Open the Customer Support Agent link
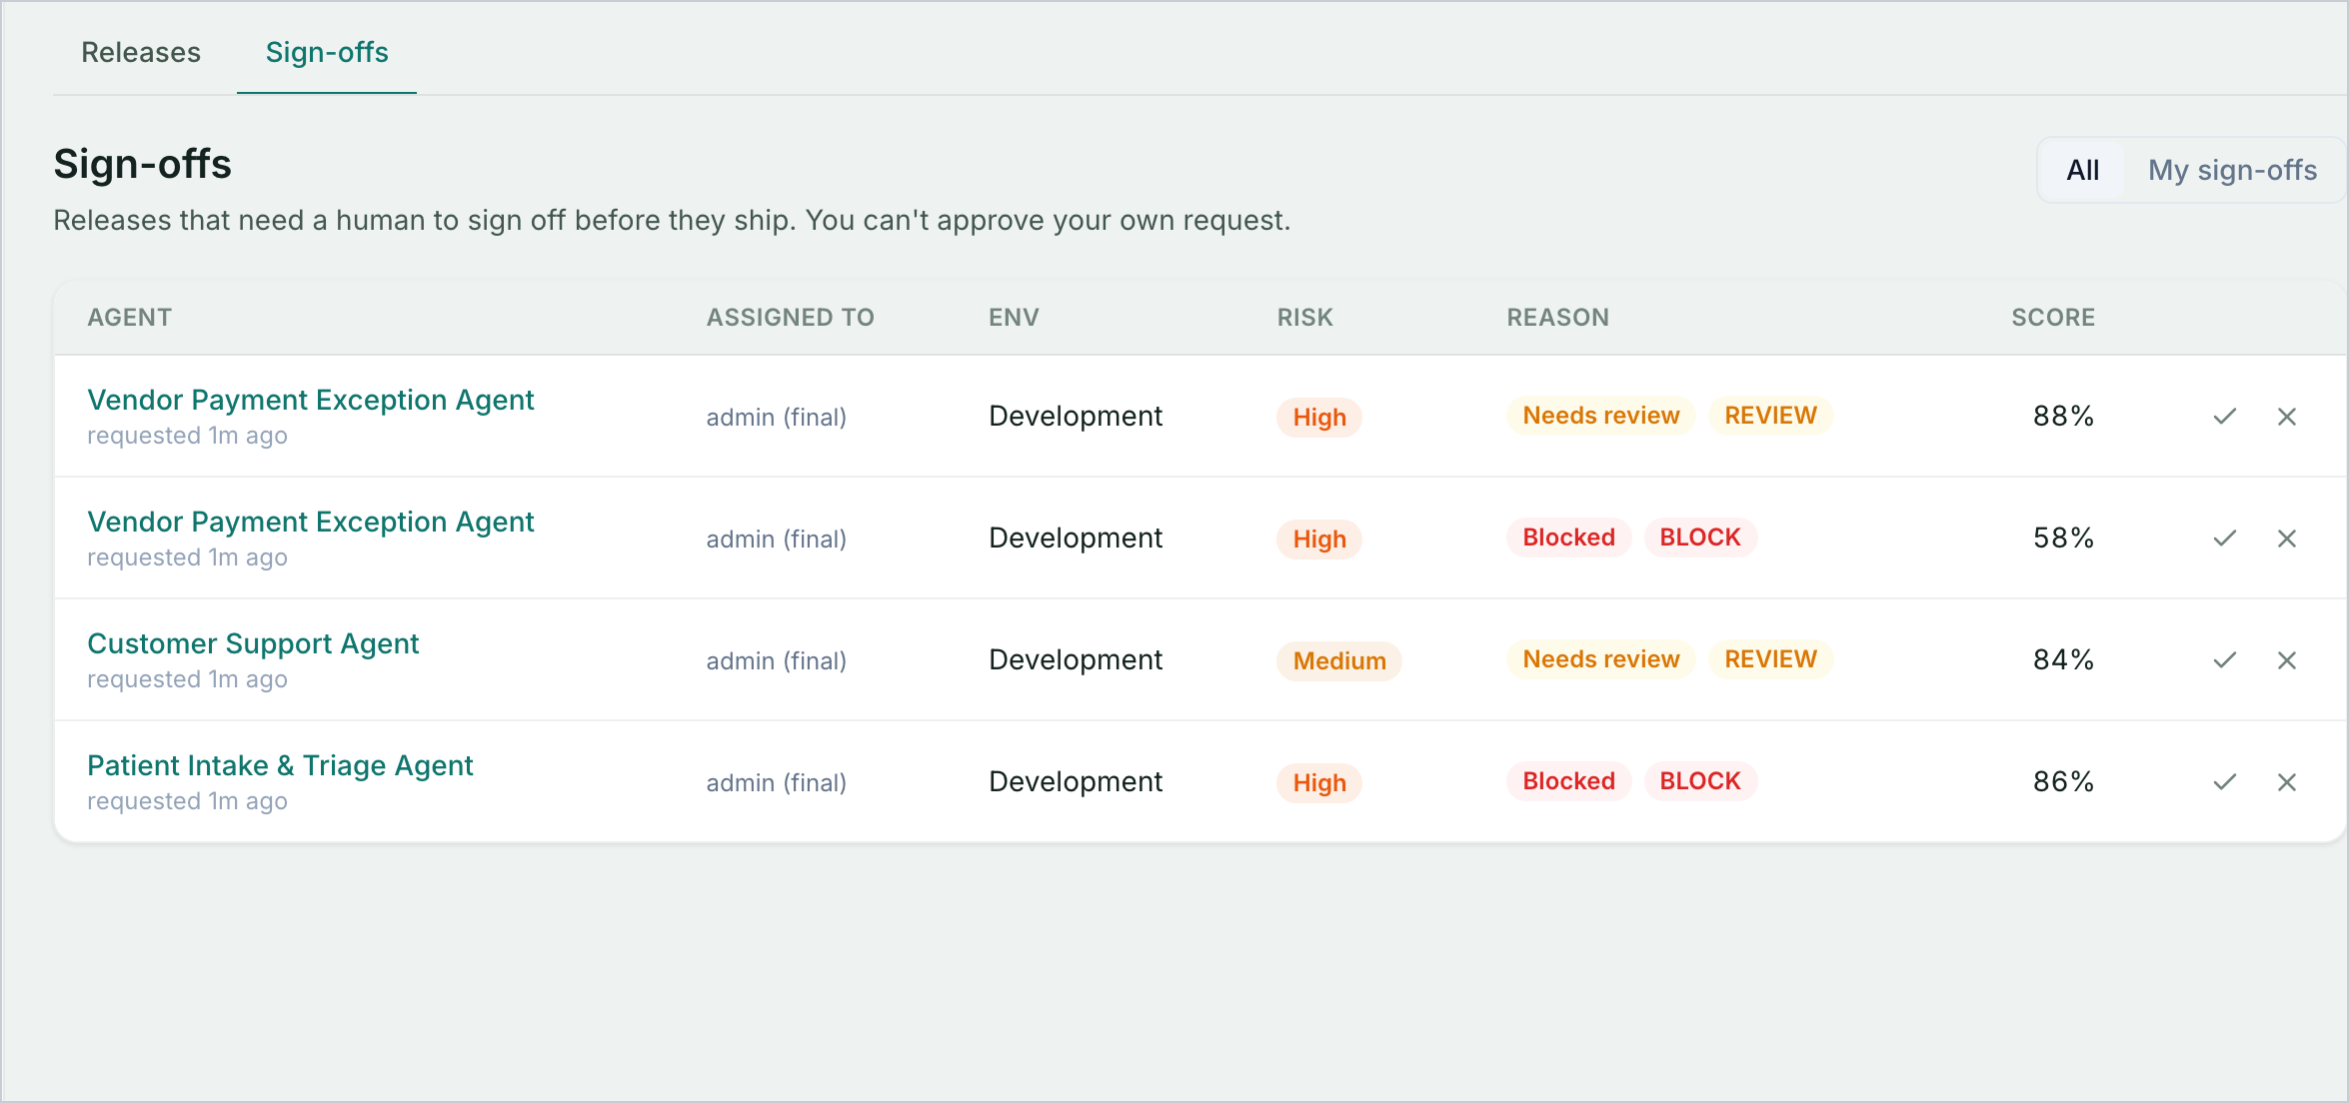The height and width of the screenshot is (1103, 2349). 253,643
